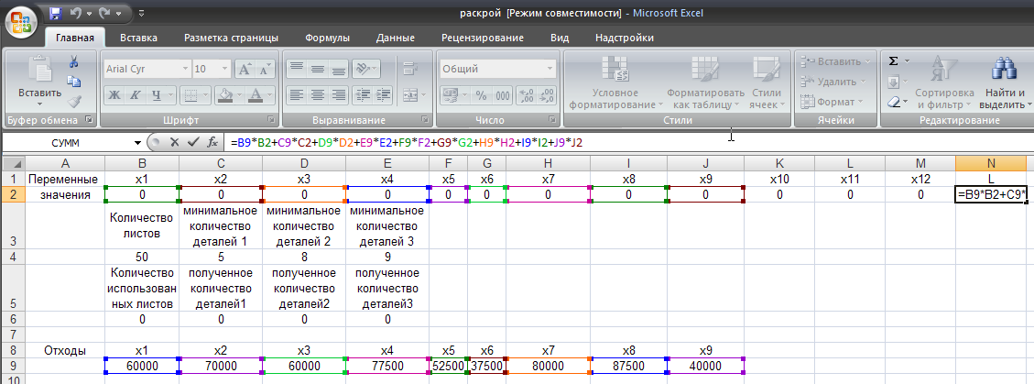Click the Redo arrow in quick access toolbar

pos(104,13)
